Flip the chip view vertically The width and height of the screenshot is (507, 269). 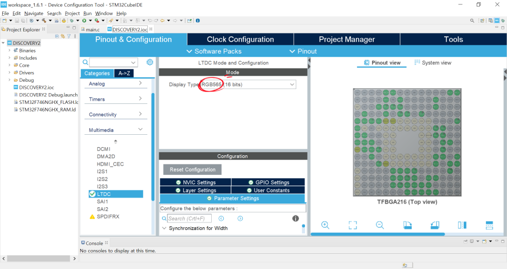tap(489, 225)
